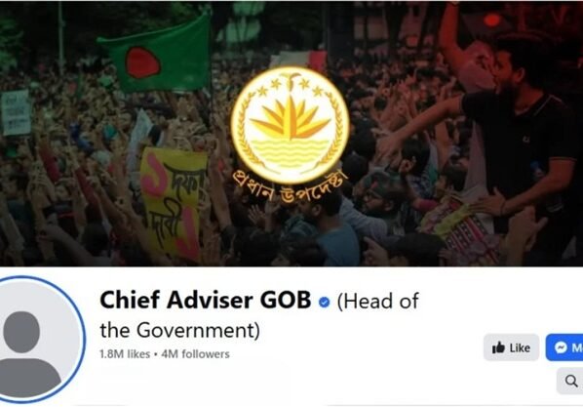
Task: Click the "the Government)" text line
Action: [x=180, y=330]
